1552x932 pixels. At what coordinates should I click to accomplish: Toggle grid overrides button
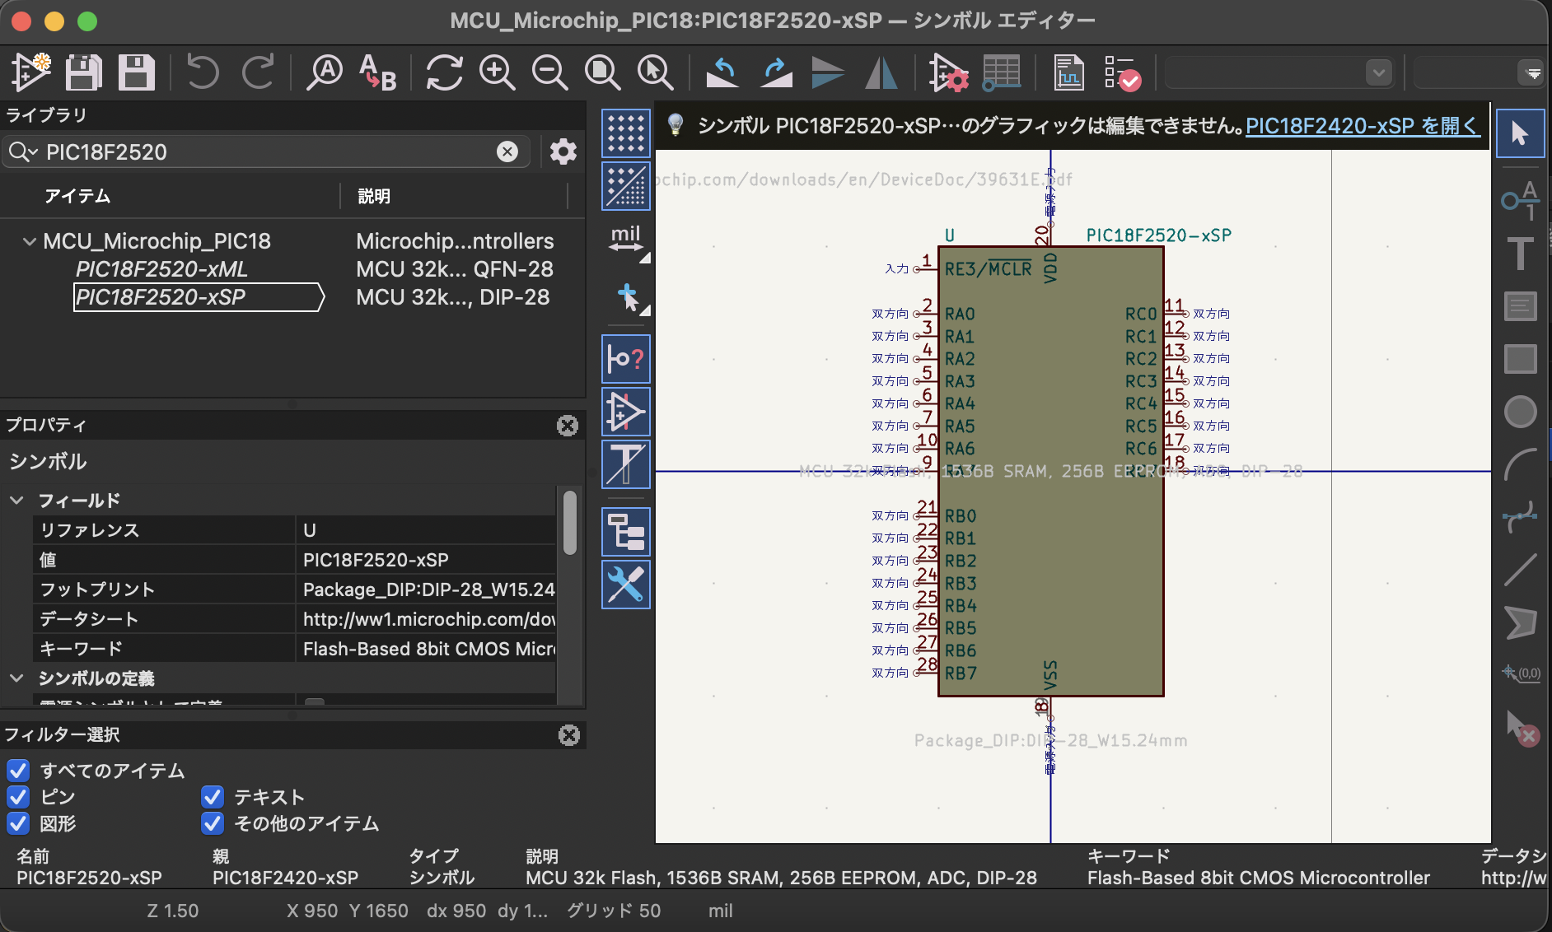626,186
